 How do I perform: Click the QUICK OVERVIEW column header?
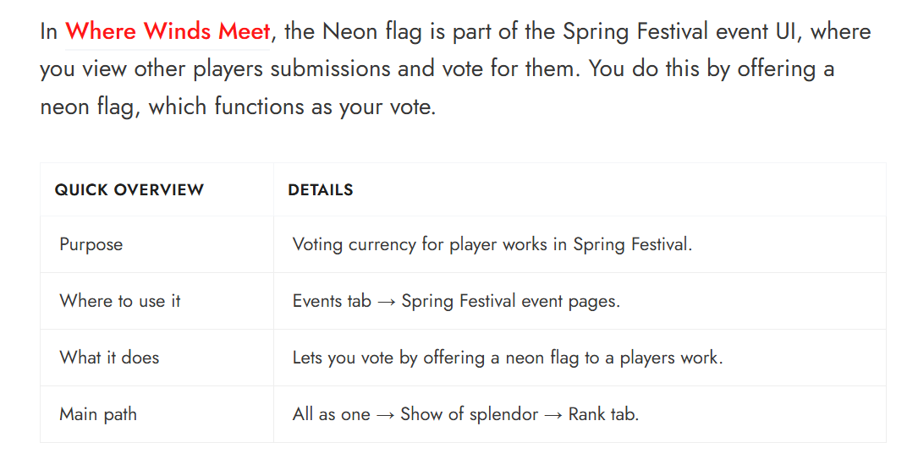click(129, 190)
